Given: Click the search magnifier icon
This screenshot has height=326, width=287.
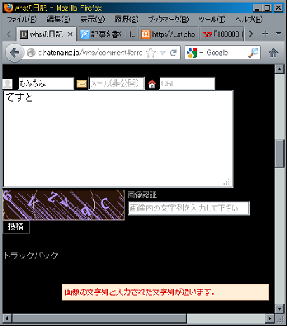Looking at the screenshot, I should 253,53.
